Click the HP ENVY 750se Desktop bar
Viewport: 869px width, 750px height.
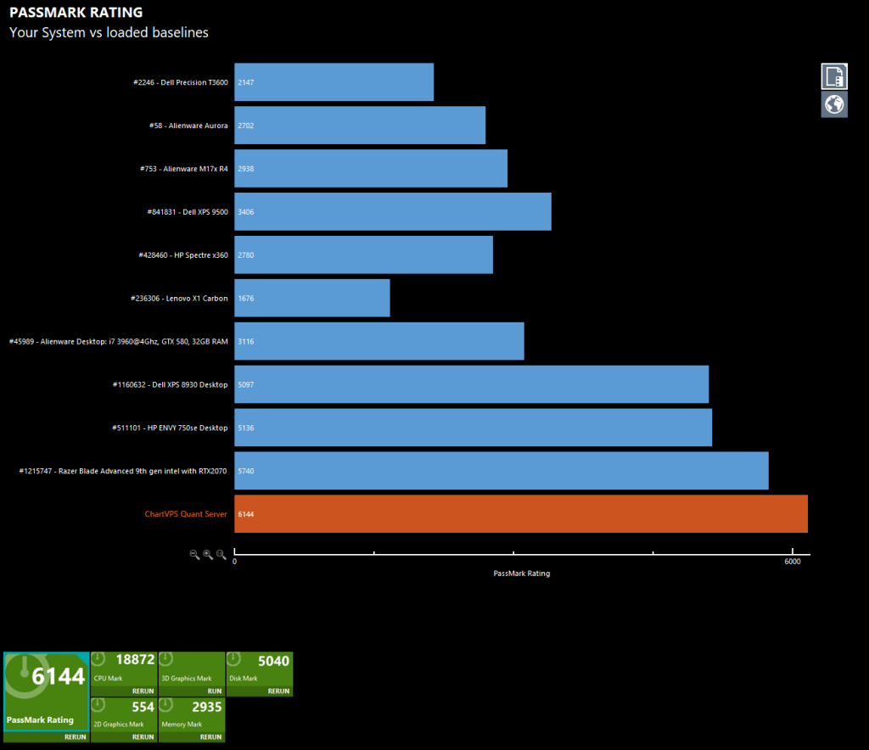(x=473, y=428)
